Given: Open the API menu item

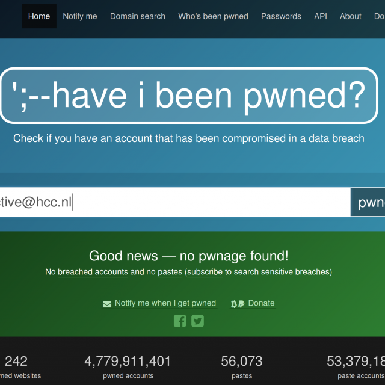Looking at the screenshot, I should point(321,16).
